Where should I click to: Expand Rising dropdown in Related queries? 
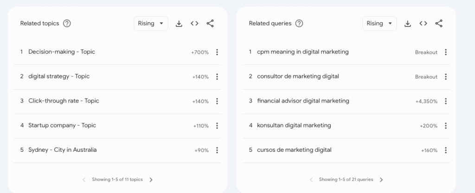click(x=379, y=24)
